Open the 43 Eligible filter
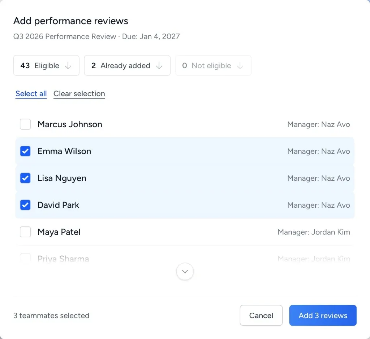This screenshot has height=339, width=370. [x=46, y=66]
